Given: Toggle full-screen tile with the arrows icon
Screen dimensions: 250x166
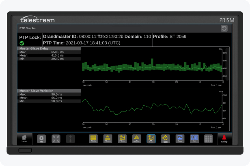Looking at the screenshot, I should click(56, 139).
